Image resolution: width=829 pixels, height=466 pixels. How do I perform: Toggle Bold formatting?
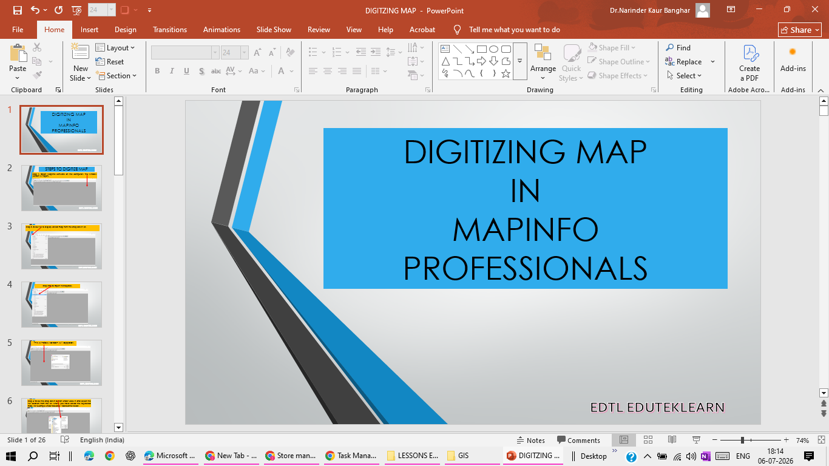pyautogui.click(x=157, y=71)
